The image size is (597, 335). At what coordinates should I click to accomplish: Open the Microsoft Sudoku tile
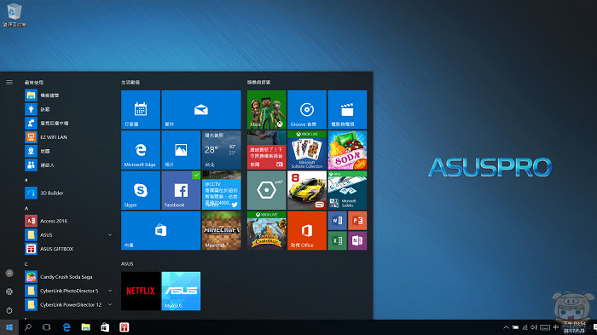point(347,190)
